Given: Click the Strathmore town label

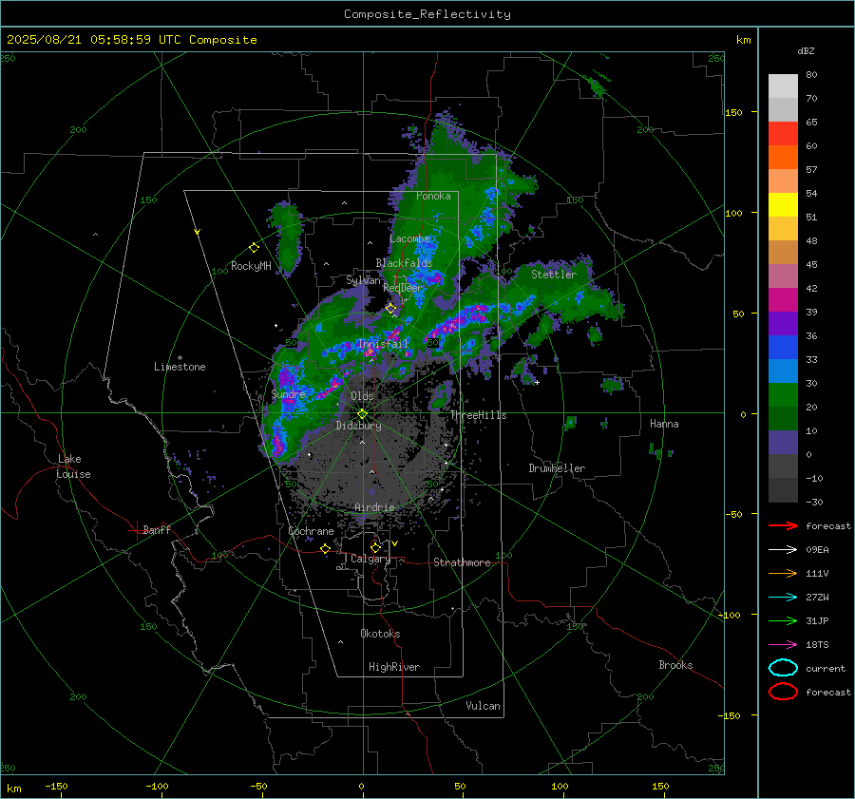Looking at the screenshot, I should coord(462,562).
